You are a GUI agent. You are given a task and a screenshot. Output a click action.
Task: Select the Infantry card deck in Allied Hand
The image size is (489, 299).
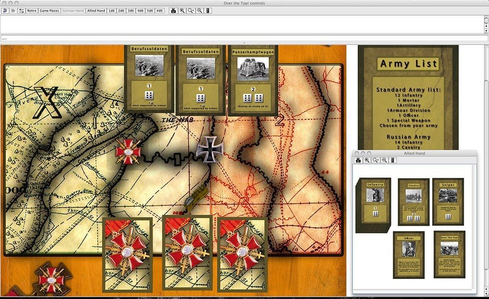(x=374, y=205)
